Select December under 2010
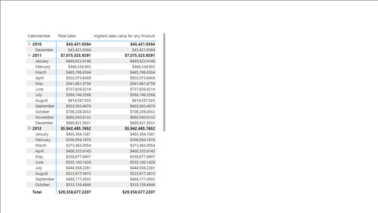Screen dimensions: 378x213 pyautogui.click(x=44, y=50)
